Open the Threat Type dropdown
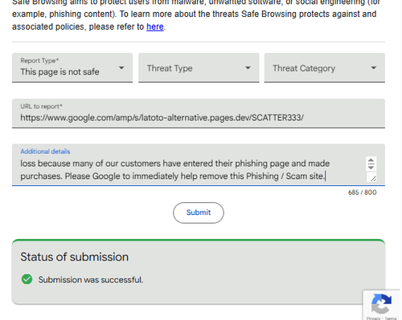Screen dimensions: 402x320 (x=199, y=67)
